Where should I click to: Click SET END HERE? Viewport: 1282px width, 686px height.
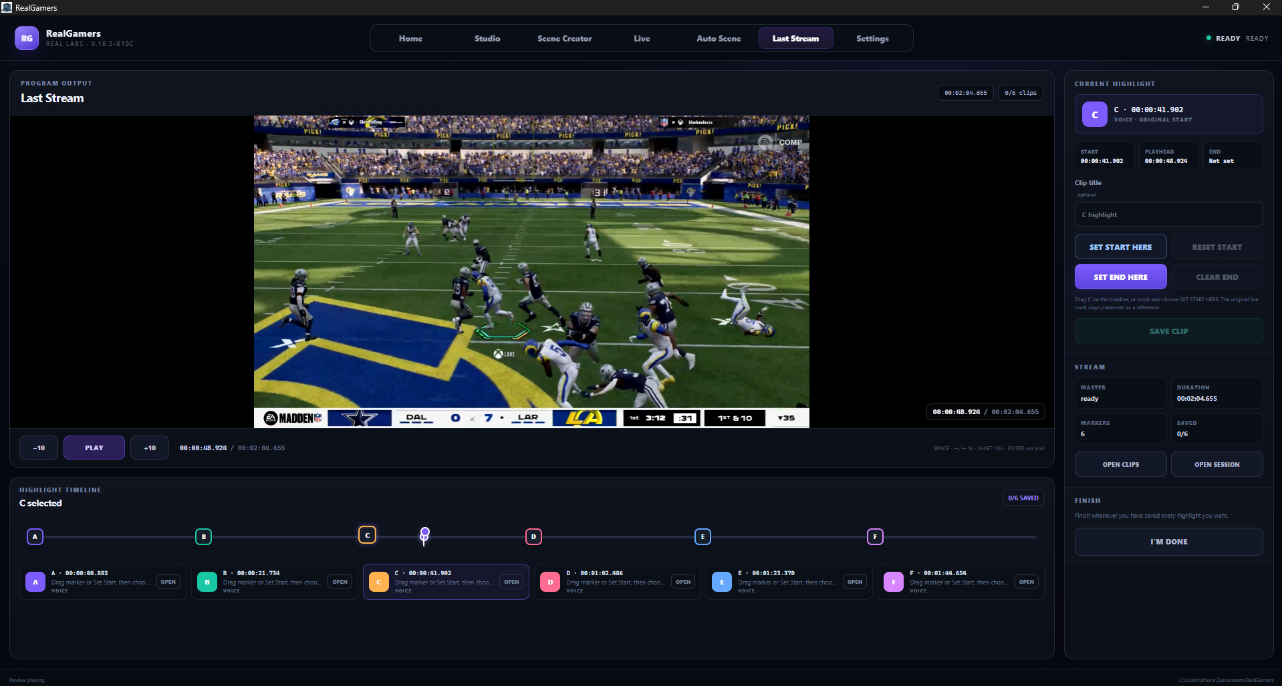(1121, 277)
